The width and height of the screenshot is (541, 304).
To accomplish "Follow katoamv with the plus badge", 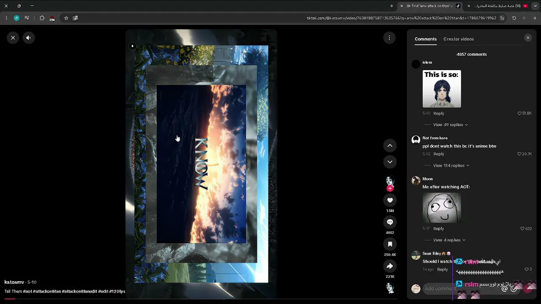I will pyautogui.click(x=390, y=188).
